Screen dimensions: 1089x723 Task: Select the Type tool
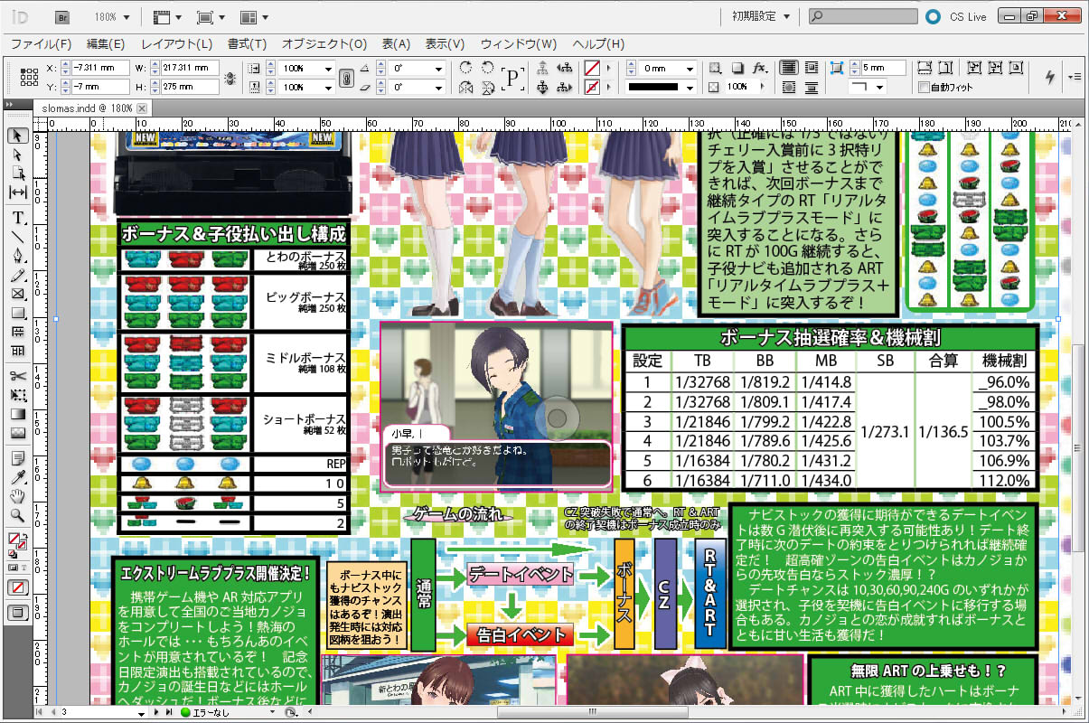tap(17, 218)
